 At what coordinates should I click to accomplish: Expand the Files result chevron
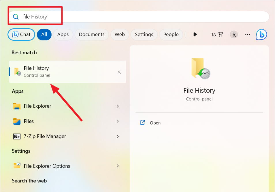click(x=118, y=121)
